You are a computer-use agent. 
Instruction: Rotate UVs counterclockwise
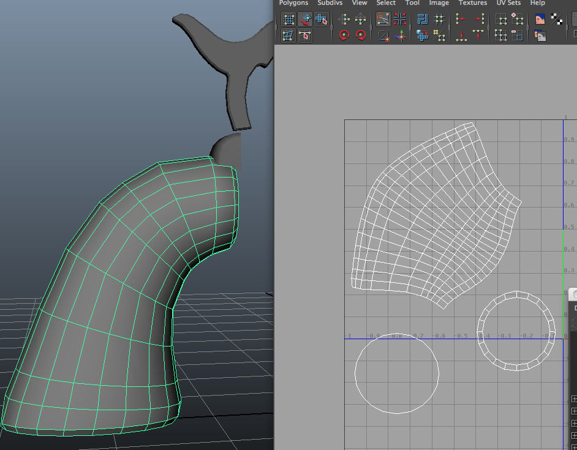(x=344, y=36)
